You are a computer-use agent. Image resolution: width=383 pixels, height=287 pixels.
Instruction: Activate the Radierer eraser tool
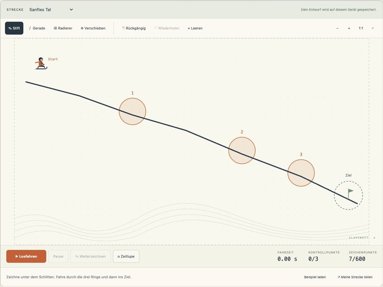pyautogui.click(x=63, y=28)
